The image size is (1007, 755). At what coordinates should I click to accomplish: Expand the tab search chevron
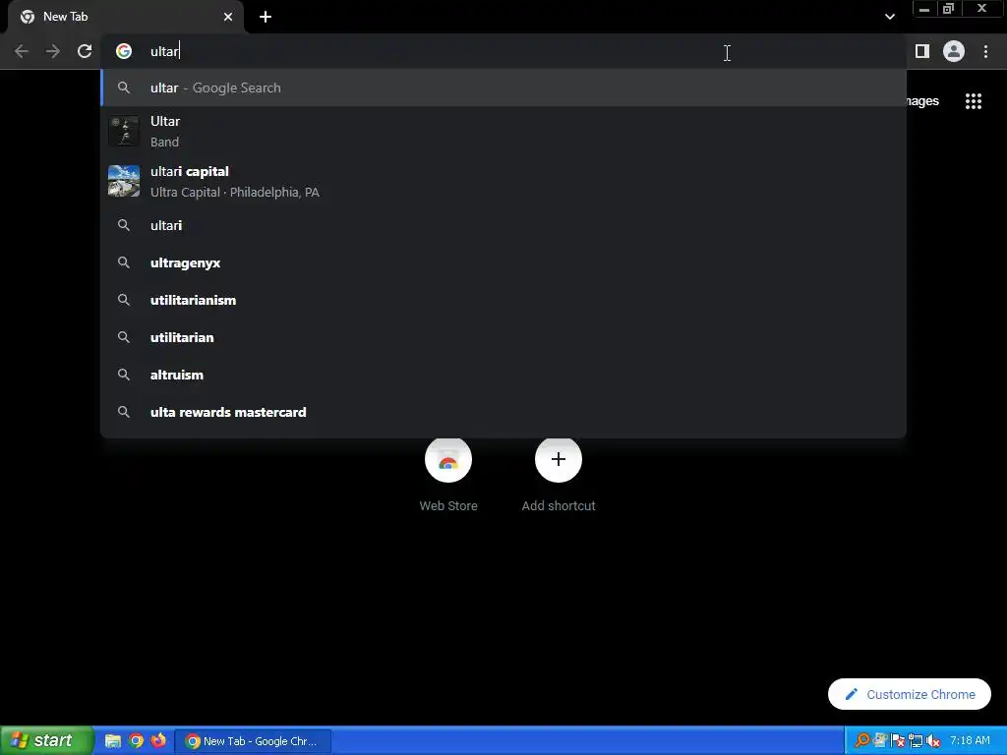889,17
